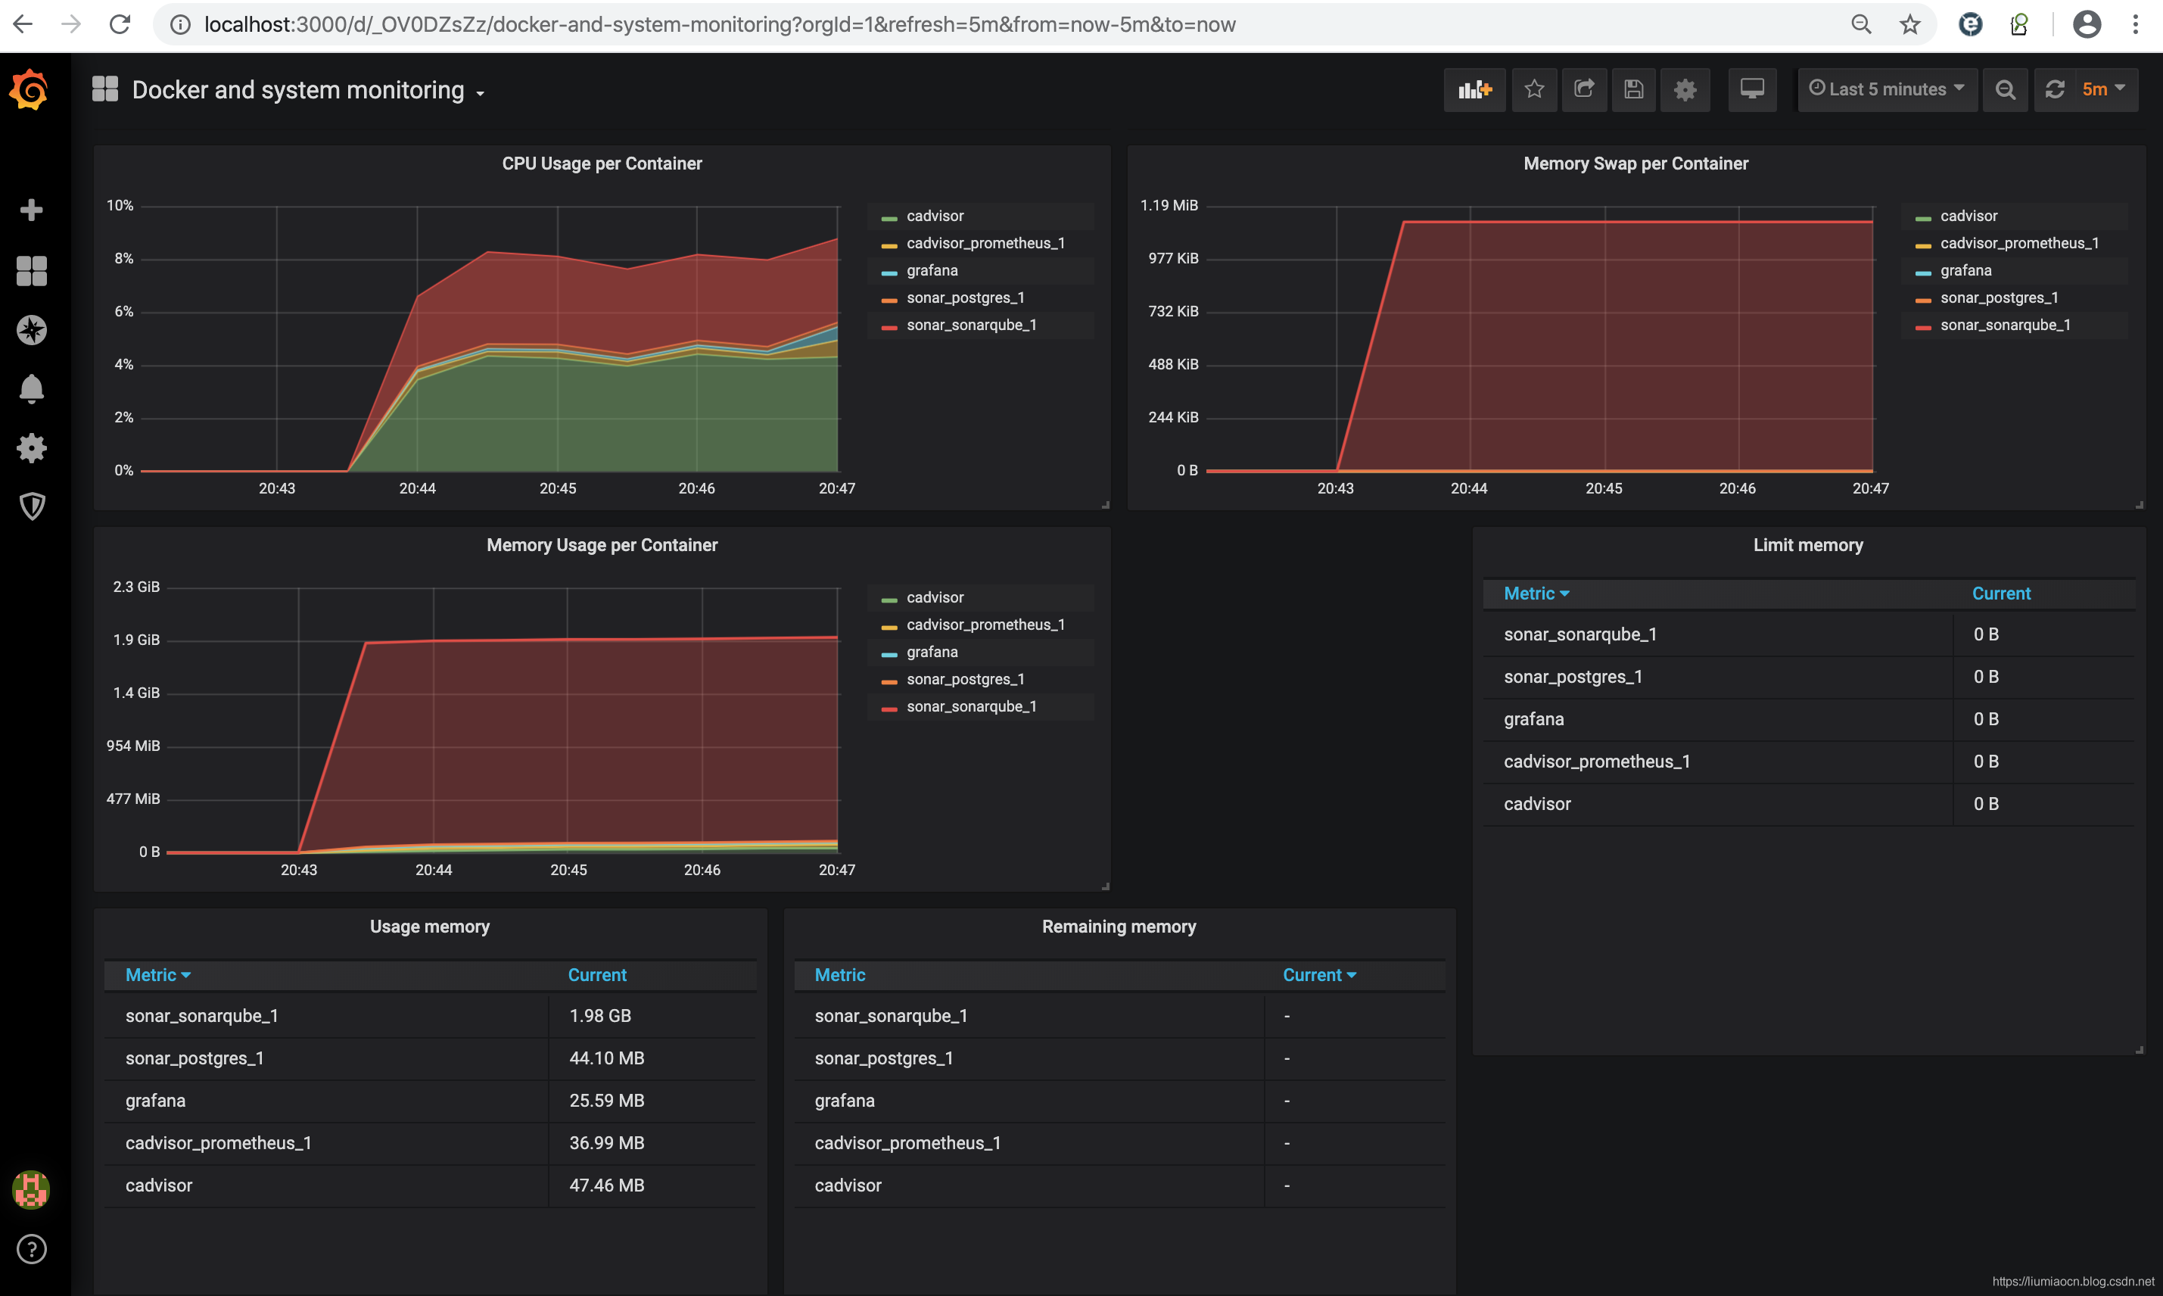2163x1296 pixels.
Task: Open the Create plus menu in sidebar
Action: [x=32, y=210]
